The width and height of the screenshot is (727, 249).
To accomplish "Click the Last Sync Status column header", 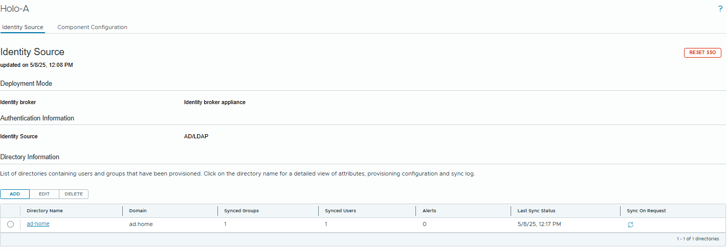I will 536,211.
